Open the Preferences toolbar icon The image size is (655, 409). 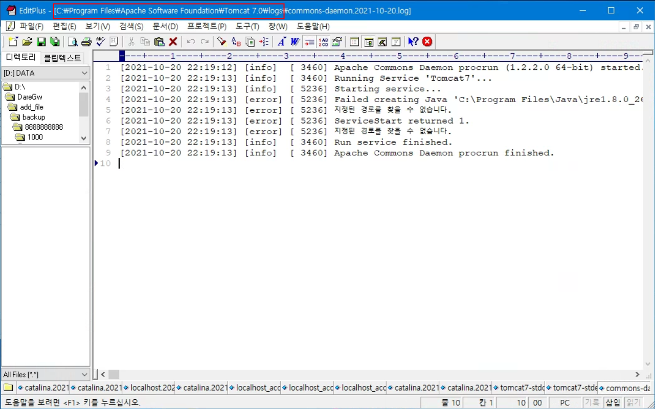click(x=337, y=42)
